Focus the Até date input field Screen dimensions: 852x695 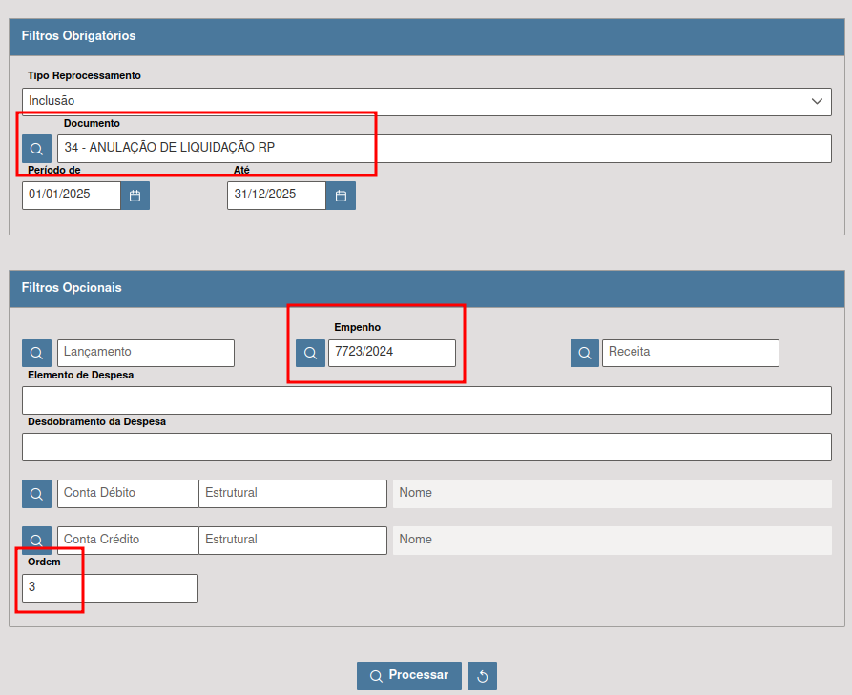[x=277, y=195]
